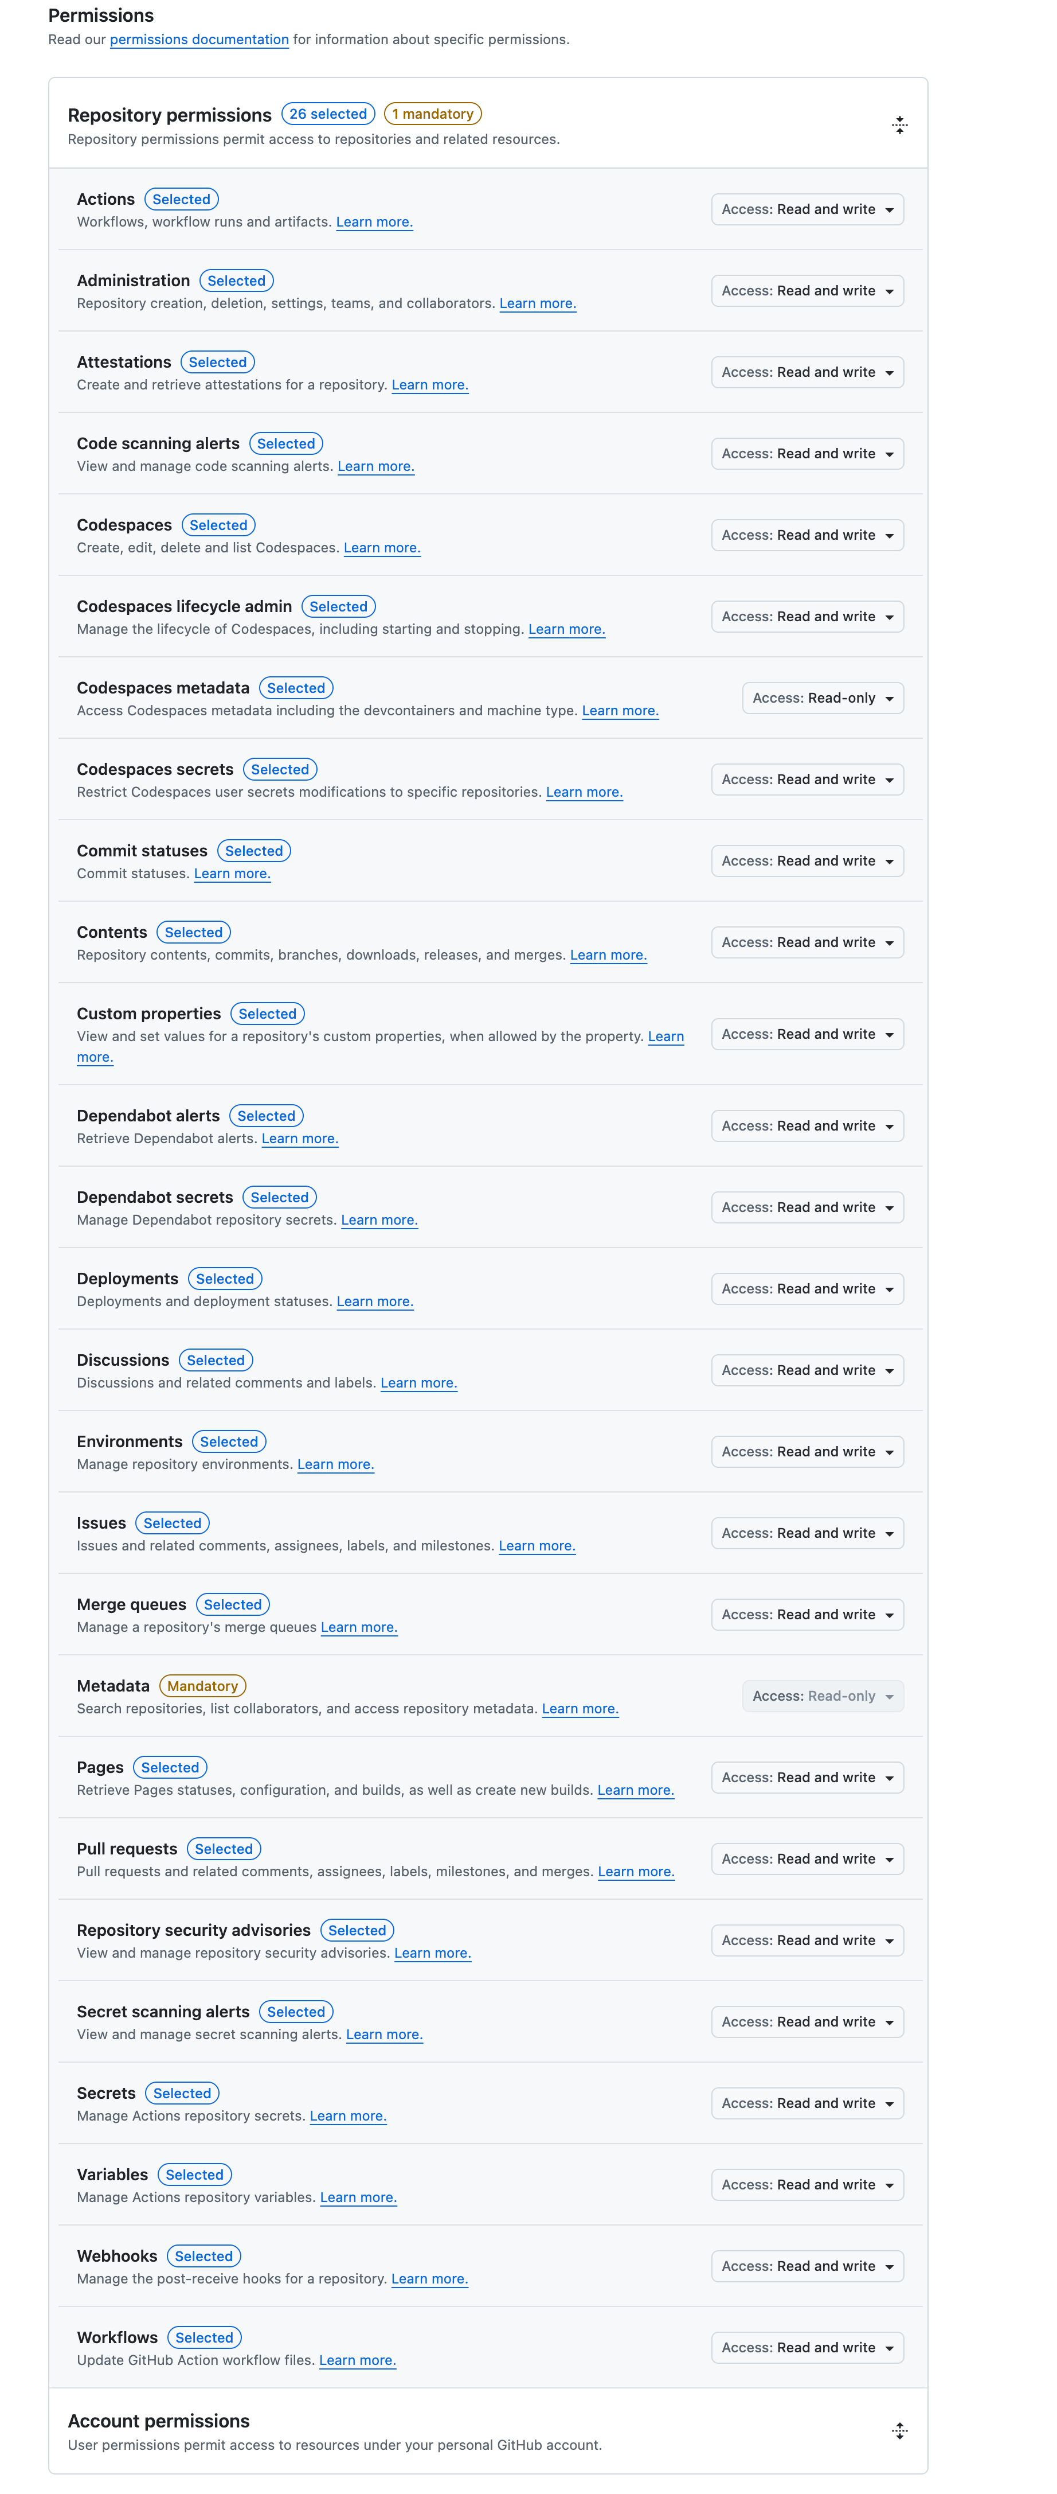This screenshot has width=1057, height=2494.
Task: Open Codespaces metadata access dropdown
Action: (x=823, y=698)
